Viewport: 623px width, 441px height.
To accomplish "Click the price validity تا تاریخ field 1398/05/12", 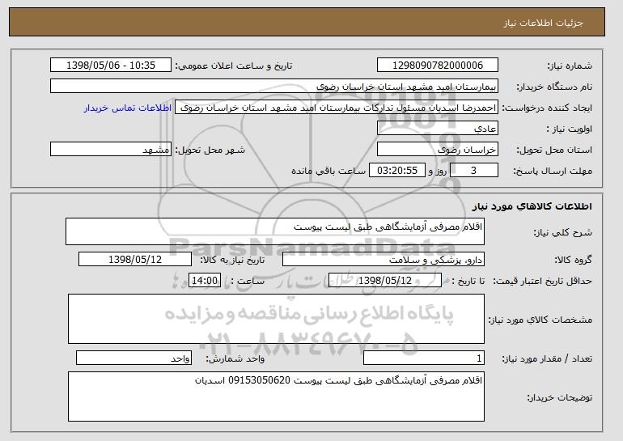I will coord(385,281).
